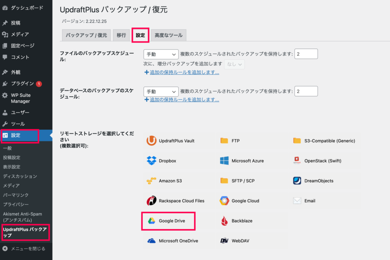Open 表示設定 submenu item

(x=12, y=167)
